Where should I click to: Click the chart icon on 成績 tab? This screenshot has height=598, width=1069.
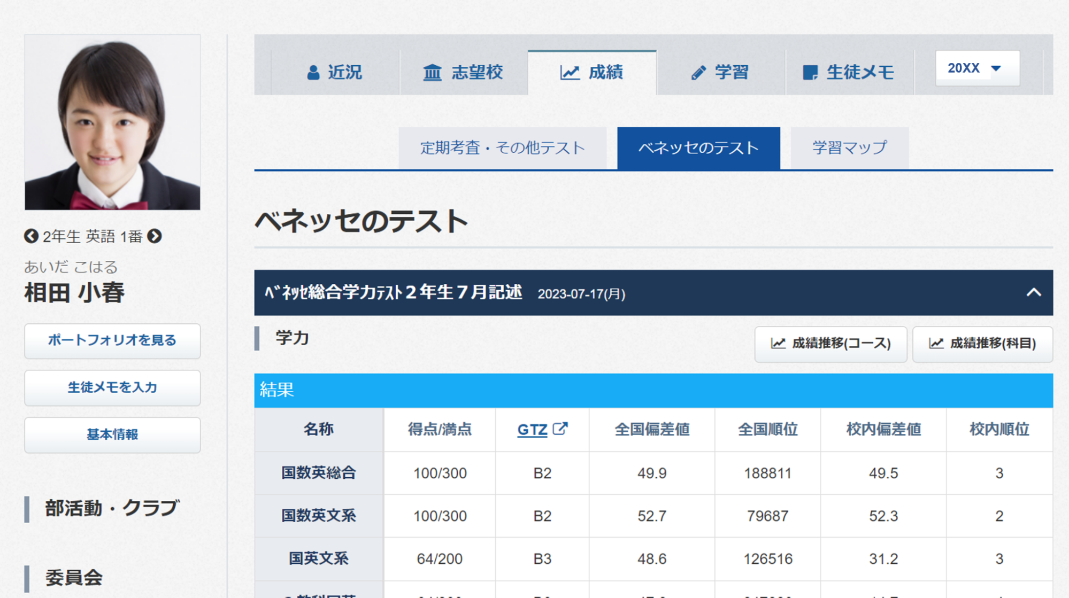click(570, 72)
